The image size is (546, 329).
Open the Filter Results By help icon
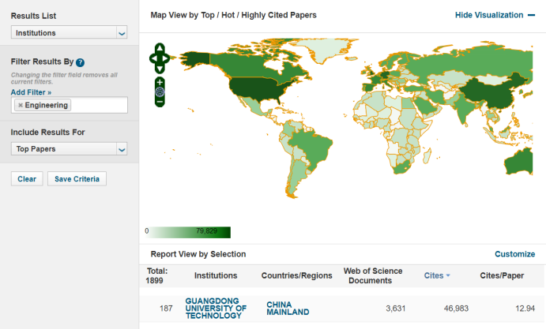point(81,62)
